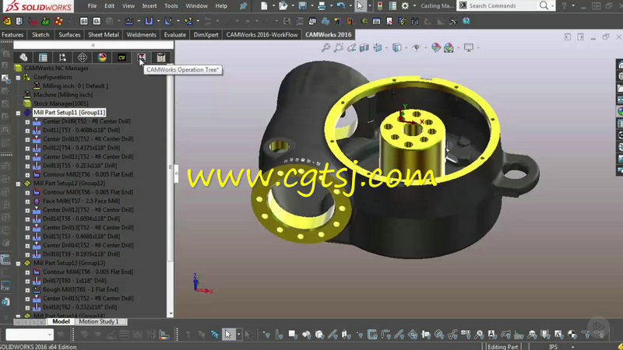Click the New document icon
The width and height of the screenshot is (623, 350).
264,5
